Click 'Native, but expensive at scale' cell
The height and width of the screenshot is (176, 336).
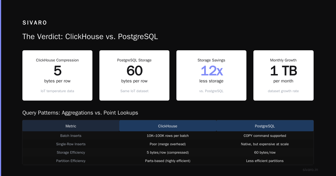(x=265, y=144)
